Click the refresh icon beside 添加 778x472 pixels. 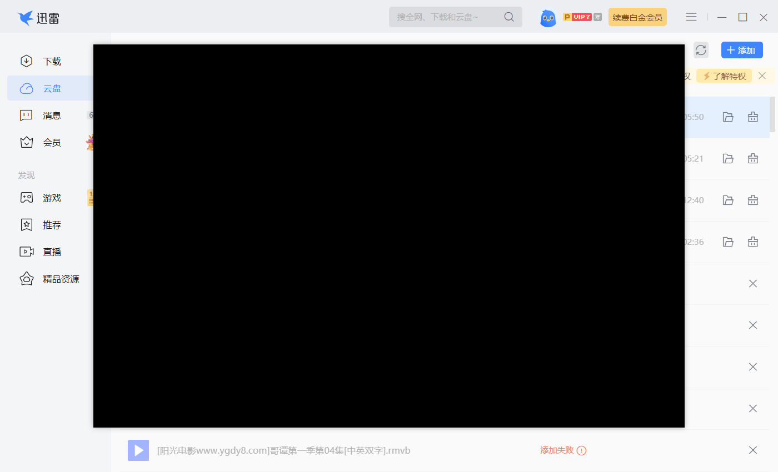701,50
